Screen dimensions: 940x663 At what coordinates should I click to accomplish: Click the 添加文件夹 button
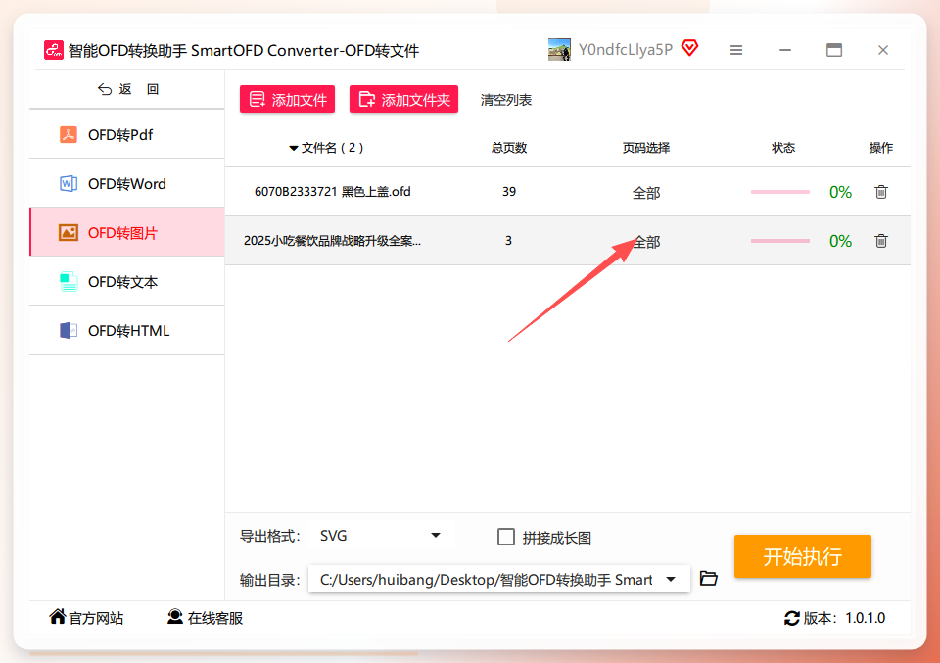pos(403,99)
